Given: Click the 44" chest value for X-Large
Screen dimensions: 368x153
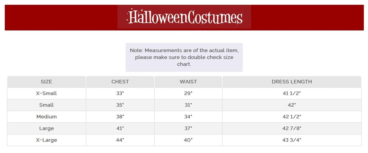Looking at the screenshot, I should click(120, 140).
